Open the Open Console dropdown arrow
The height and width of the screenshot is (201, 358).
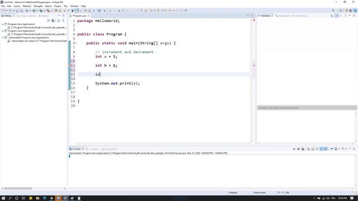tap(346, 149)
